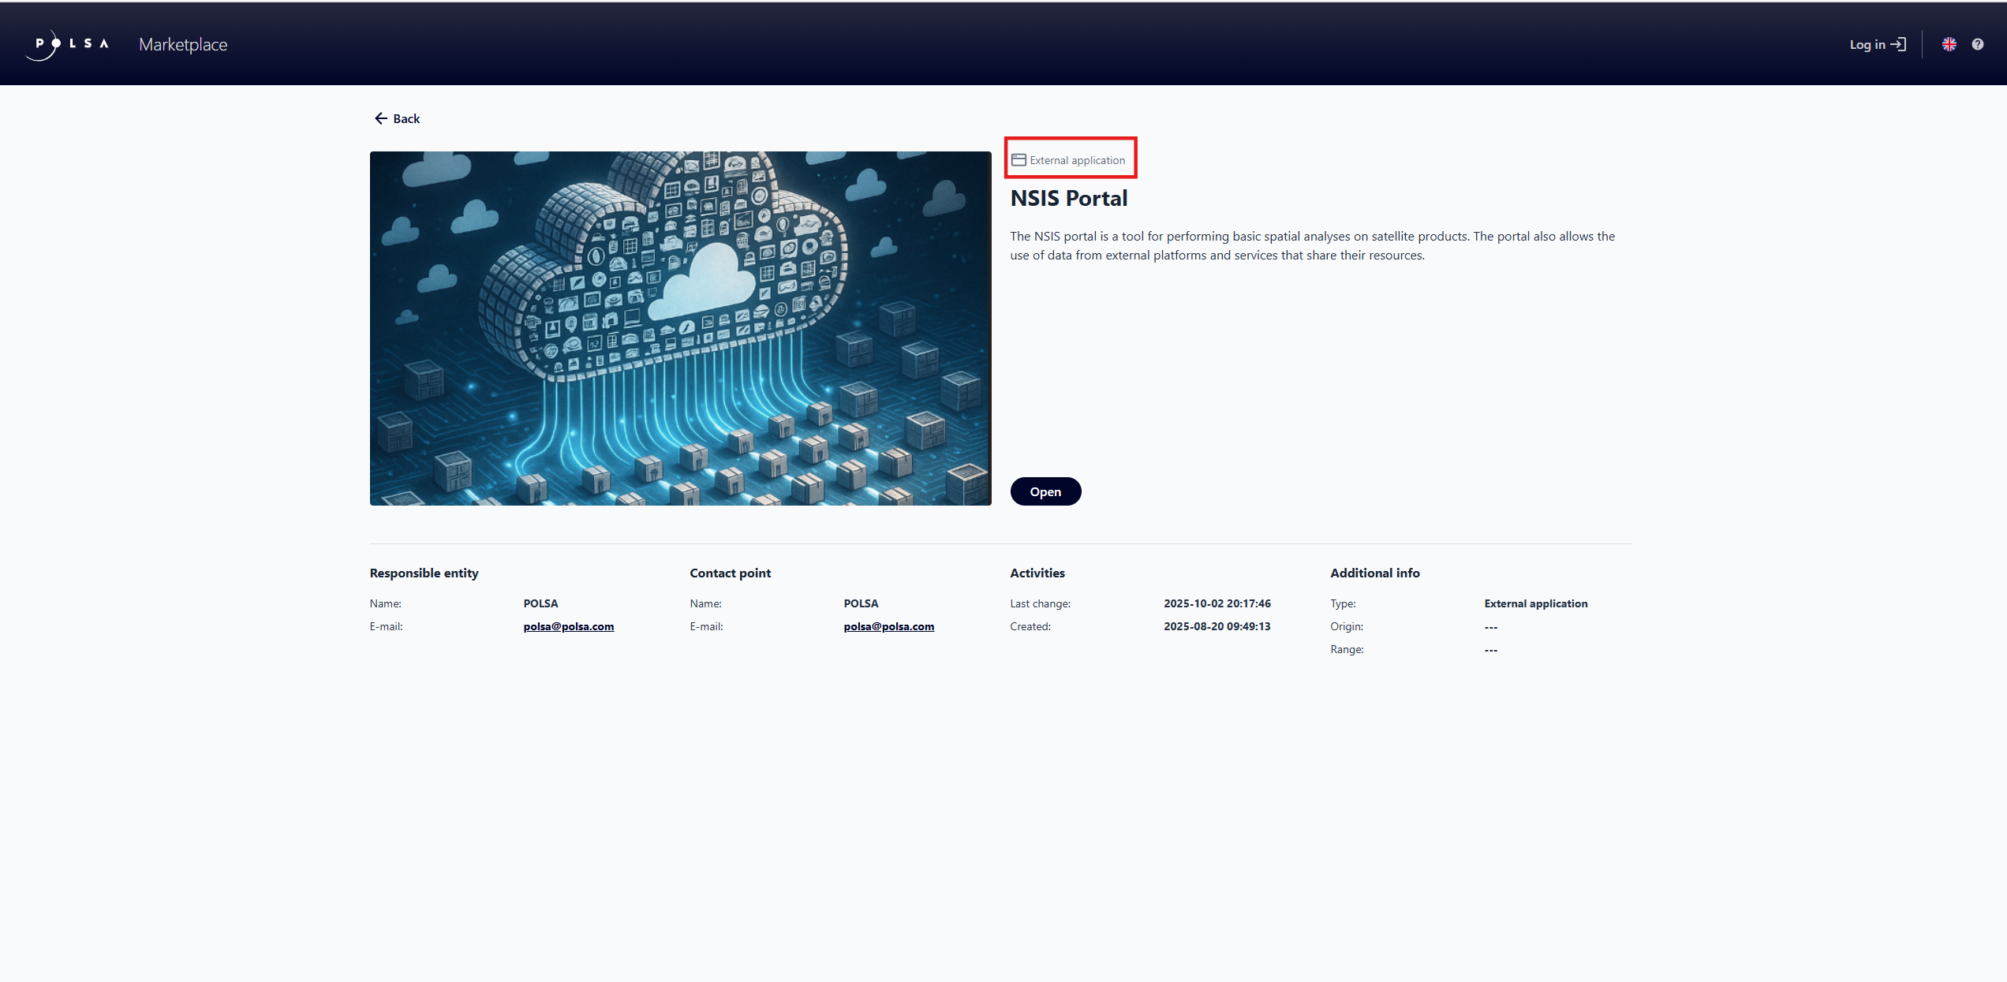
Task: Click the External application type value
Action: tap(1535, 603)
